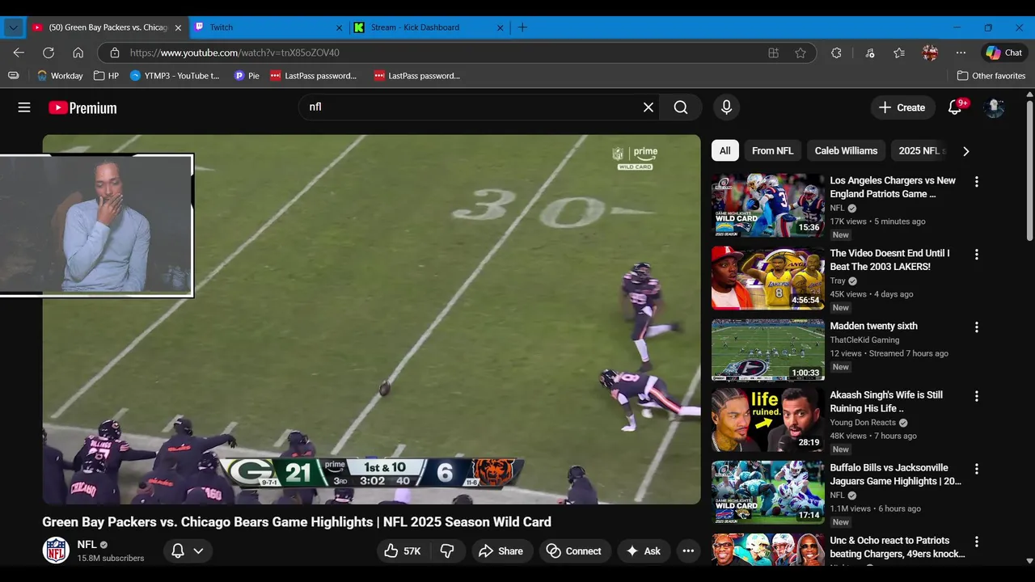The width and height of the screenshot is (1035, 582).
Task: Open Akaash Singh's Wife video title
Action: (x=886, y=402)
